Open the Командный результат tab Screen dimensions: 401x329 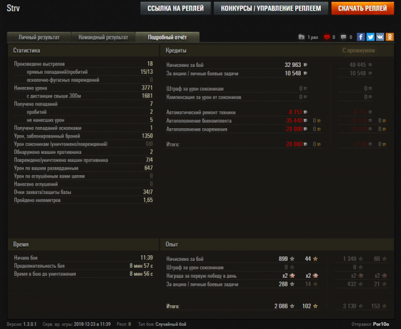click(x=103, y=37)
